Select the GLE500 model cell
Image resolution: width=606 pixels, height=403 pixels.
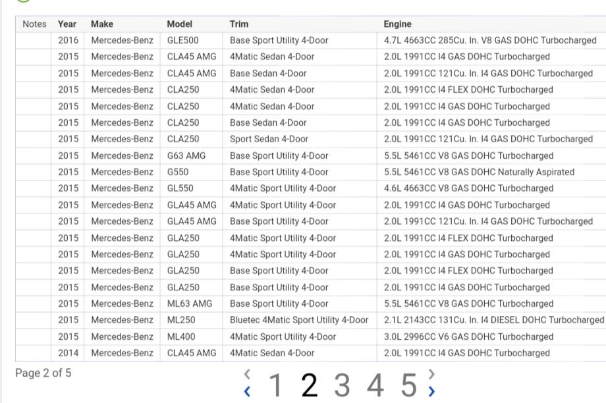tap(191, 40)
